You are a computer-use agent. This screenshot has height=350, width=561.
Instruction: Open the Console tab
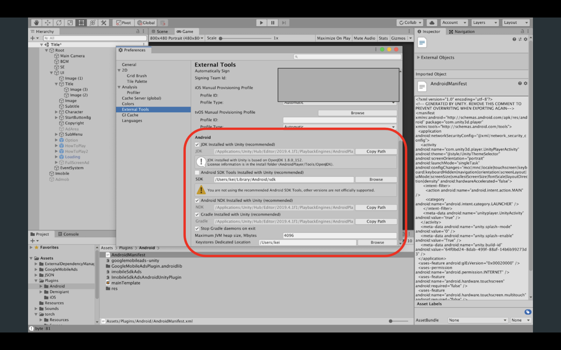[x=68, y=234]
